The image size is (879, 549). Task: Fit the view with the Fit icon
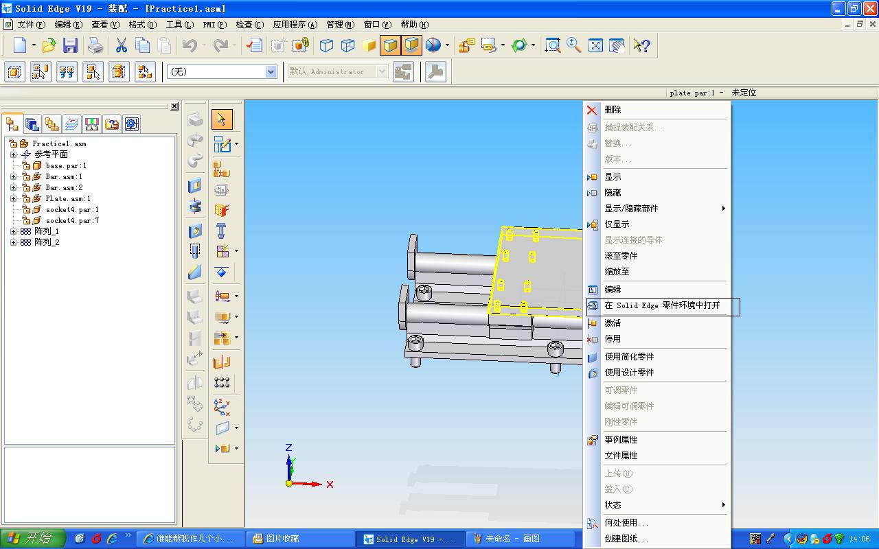pyautogui.click(x=595, y=45)
